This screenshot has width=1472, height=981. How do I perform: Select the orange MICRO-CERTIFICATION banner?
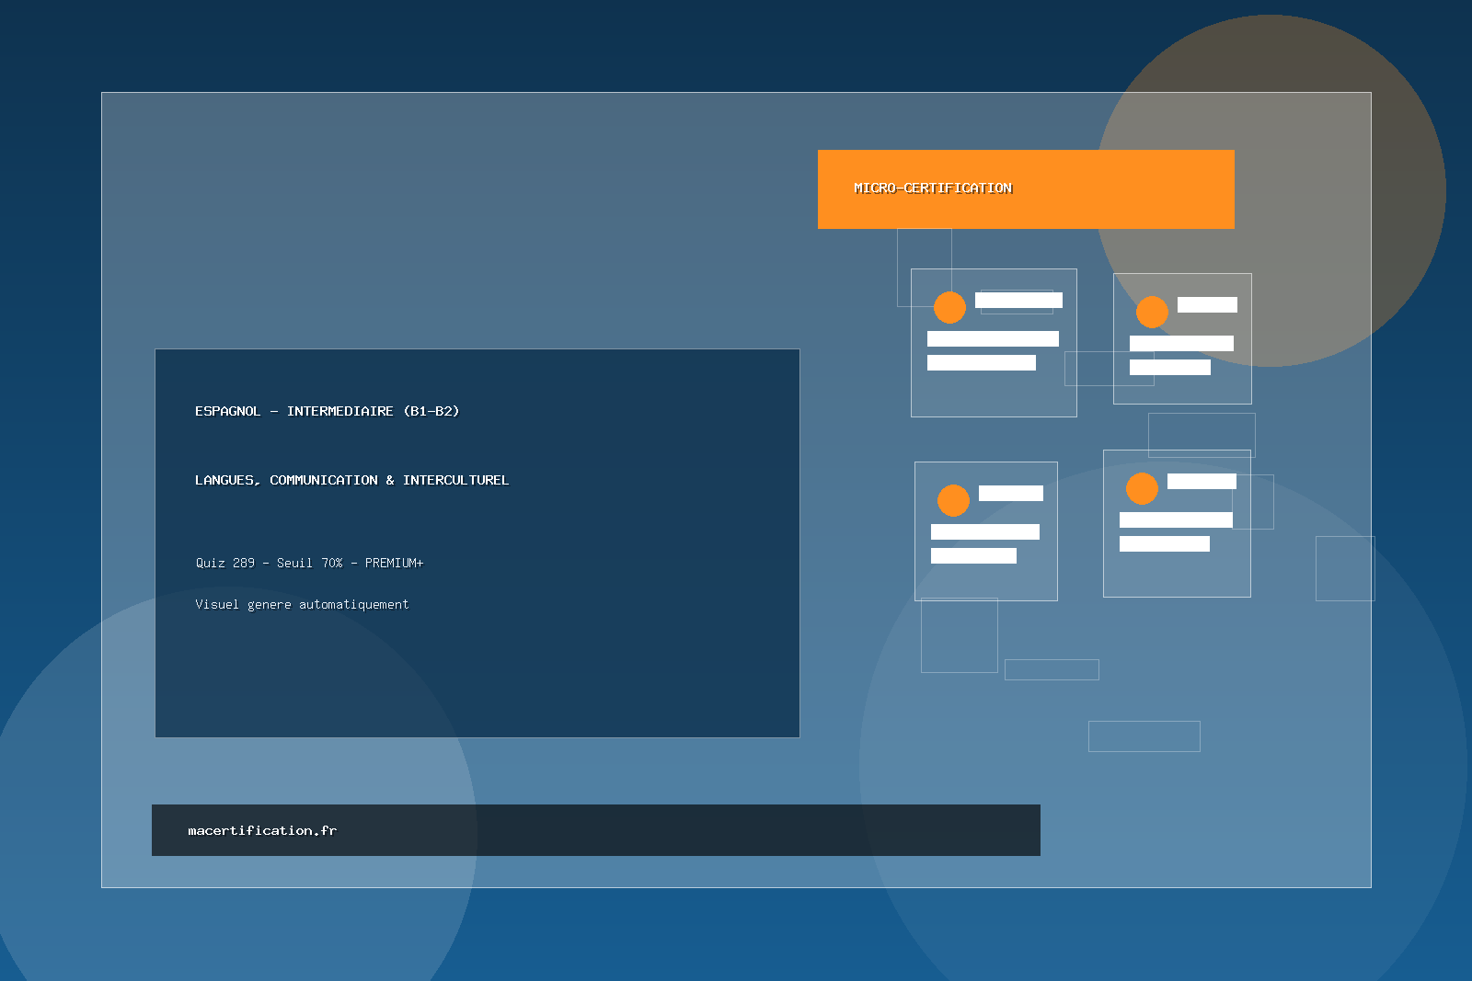(x=1025, y=188)
